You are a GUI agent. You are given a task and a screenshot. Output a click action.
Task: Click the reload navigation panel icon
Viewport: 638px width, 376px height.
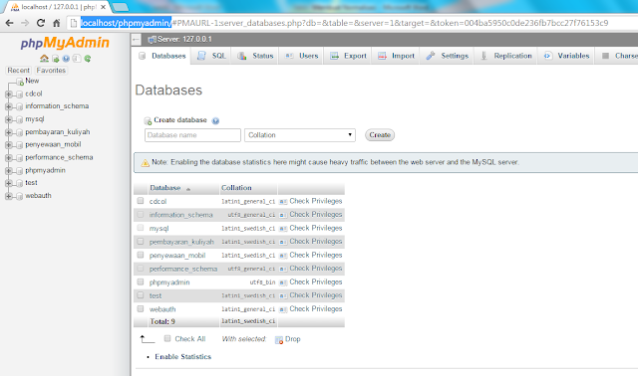tap(88, 59)
